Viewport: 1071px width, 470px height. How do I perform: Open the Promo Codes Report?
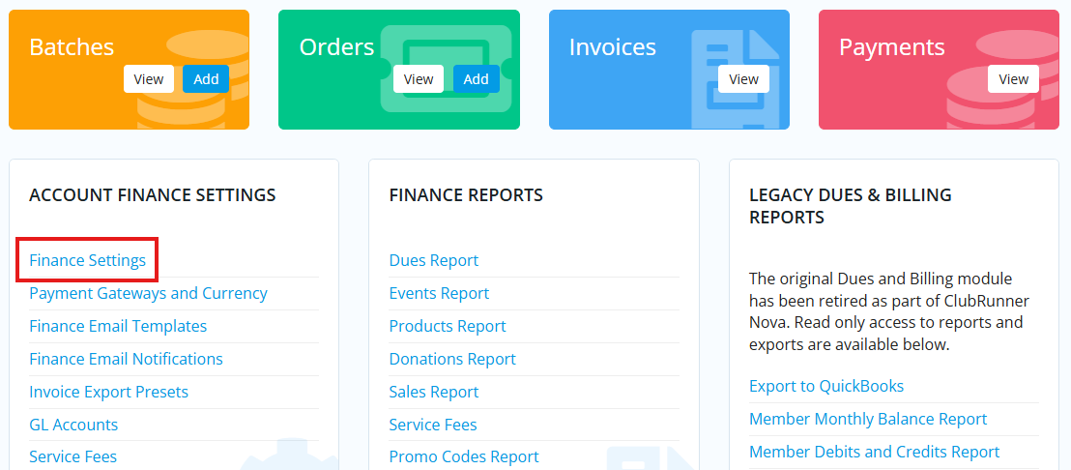(464, 456)
